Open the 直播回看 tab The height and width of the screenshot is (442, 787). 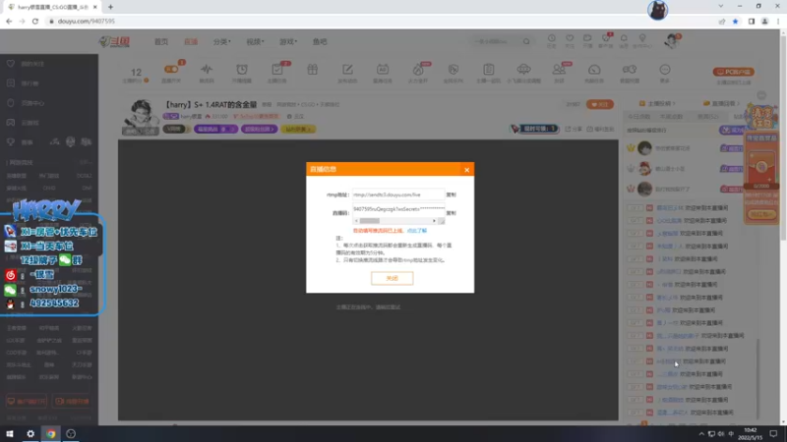coord(722,103)
